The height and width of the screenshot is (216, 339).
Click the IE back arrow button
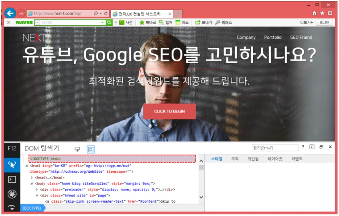pyautogui.click(x=10, y=13)
